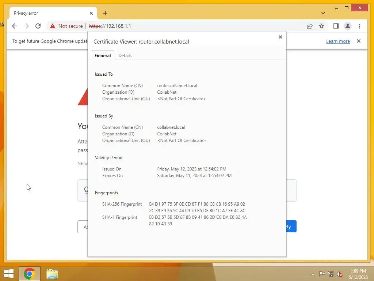Click the router.collabnet.local common name value
374x281 pixels.
(x=177, y=86)
